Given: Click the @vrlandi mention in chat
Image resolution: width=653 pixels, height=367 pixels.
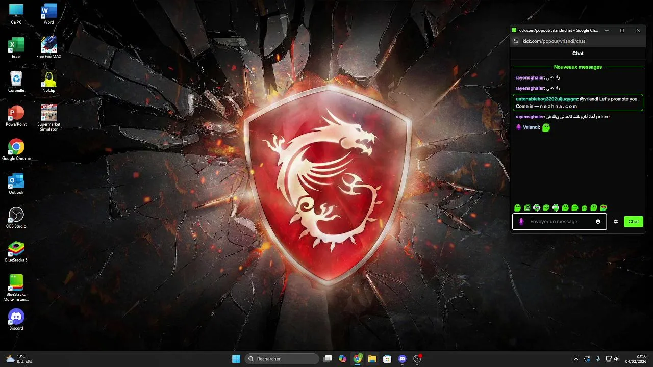Looking at the screenshot, I should click(x=589, y=99).
